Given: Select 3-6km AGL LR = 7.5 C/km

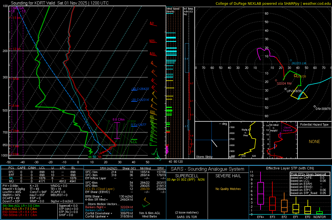Looking at the screenshot, I should [19, 209].
